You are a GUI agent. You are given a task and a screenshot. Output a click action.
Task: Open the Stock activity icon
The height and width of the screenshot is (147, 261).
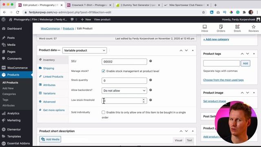click(237, 28)
